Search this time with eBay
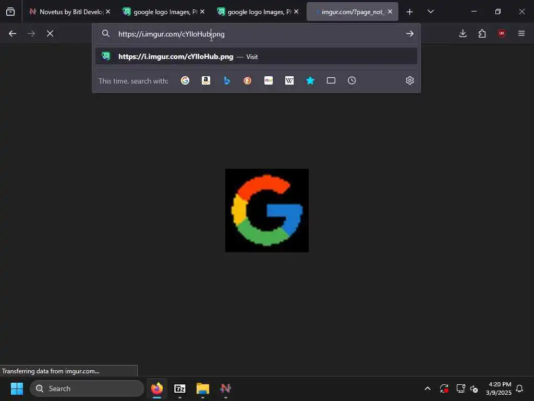Image resolution: width=534 pixels, height=401 pixels. click(x=269, y=80)
